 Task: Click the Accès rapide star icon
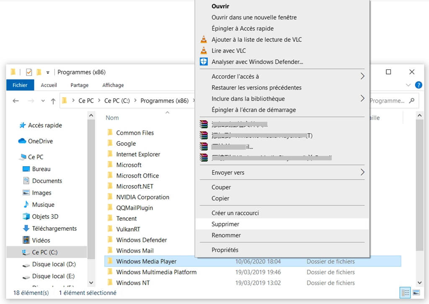point(23,125)
